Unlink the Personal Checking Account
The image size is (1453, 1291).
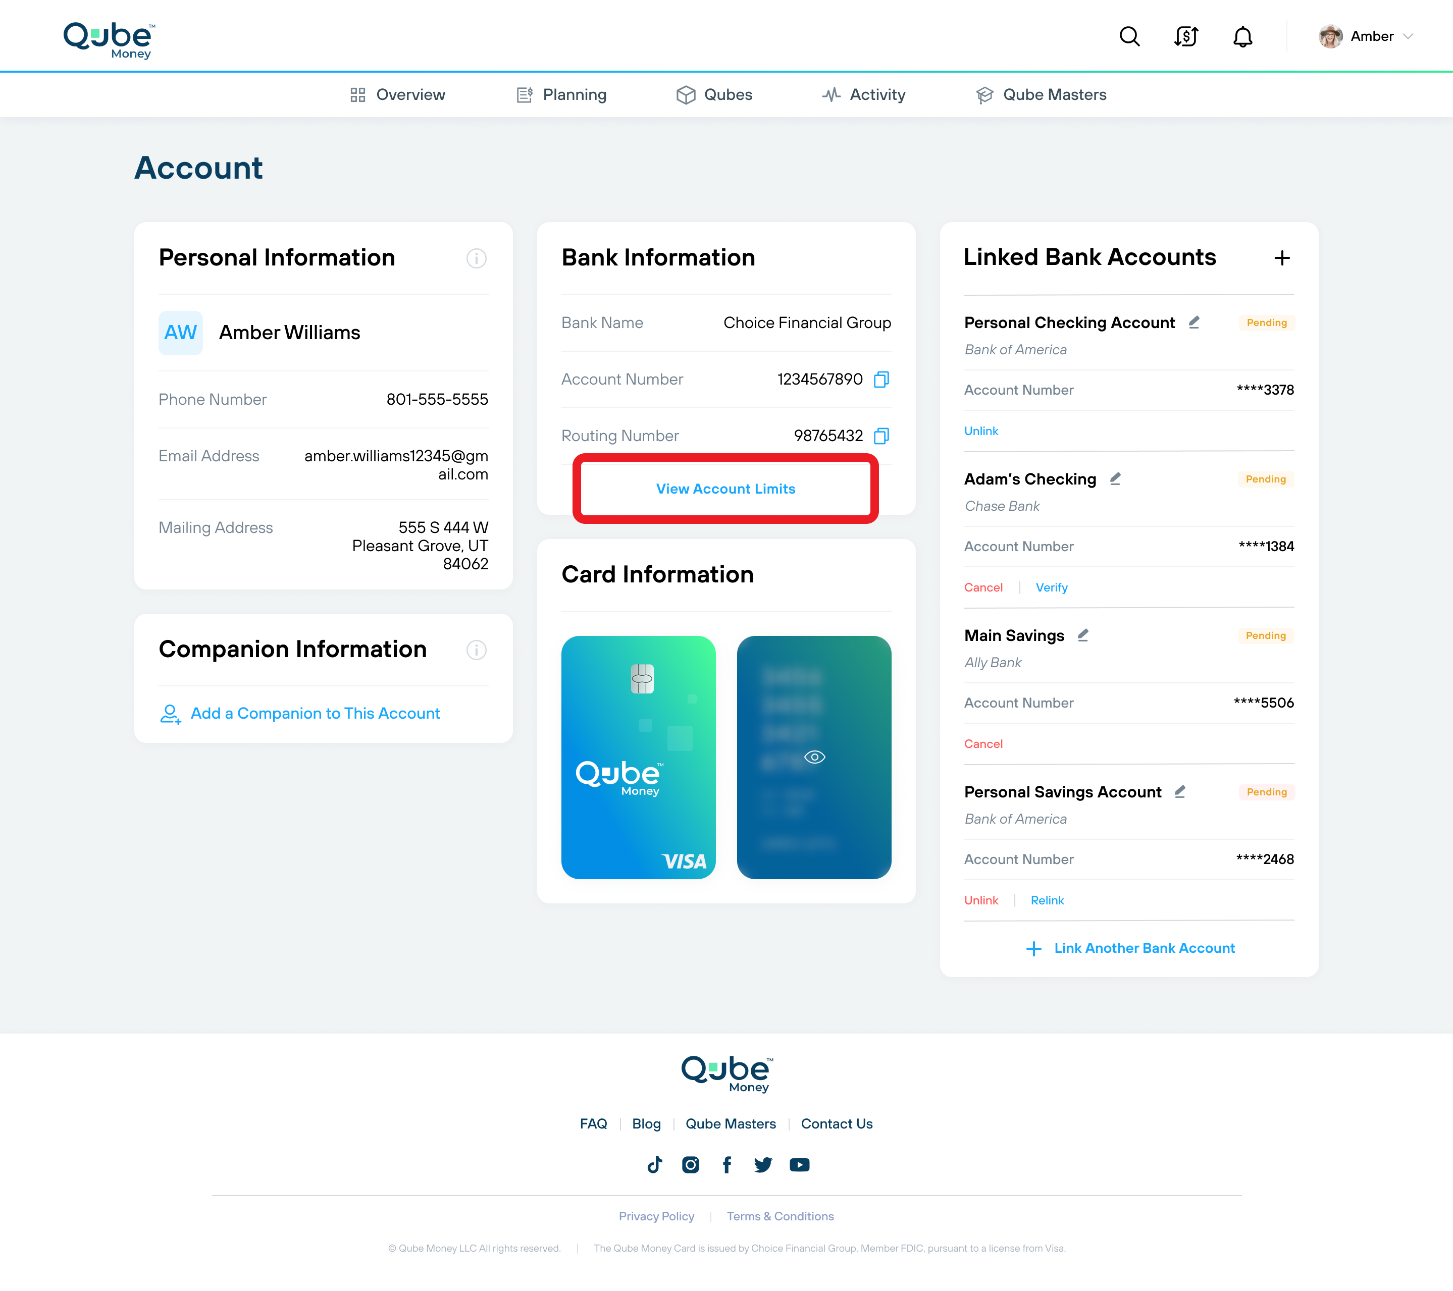[981, 431]
